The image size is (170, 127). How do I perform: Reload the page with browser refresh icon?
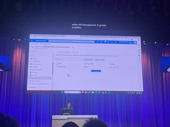35,38
